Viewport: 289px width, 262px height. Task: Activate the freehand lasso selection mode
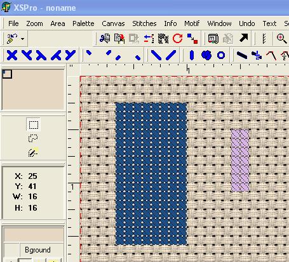[33, 138]
